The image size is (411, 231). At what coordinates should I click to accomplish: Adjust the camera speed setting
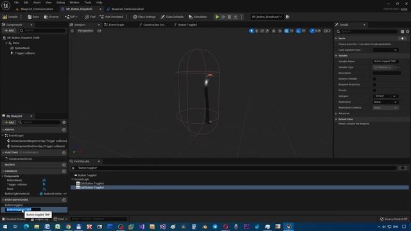(327, 31)
